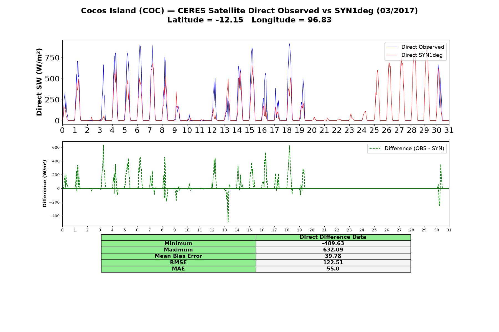The height and width of the screenshot is (332, 499).
Task: Click the Direct Difference Data table header
Action: click(x=333, y=237)
